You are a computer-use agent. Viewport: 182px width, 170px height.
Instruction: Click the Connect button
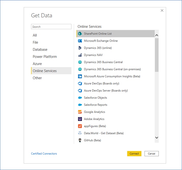(x=134, y=154)
